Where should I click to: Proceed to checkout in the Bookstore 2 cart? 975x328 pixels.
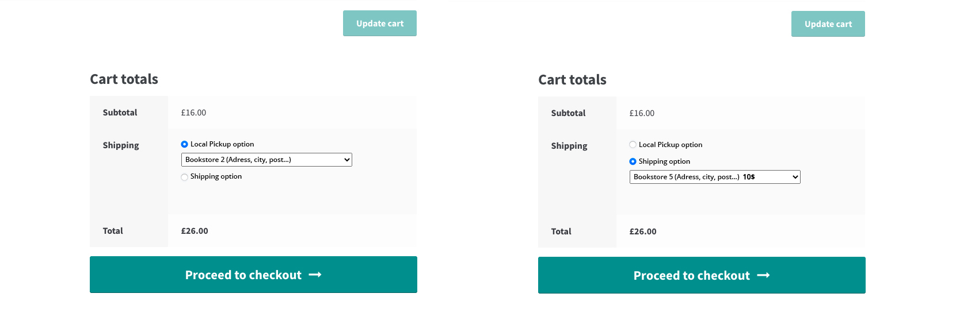click(x=253, y=275)
